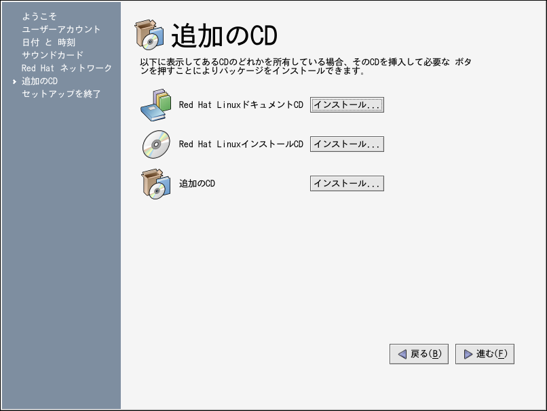Proceed with the 進む(F) button

485,354
